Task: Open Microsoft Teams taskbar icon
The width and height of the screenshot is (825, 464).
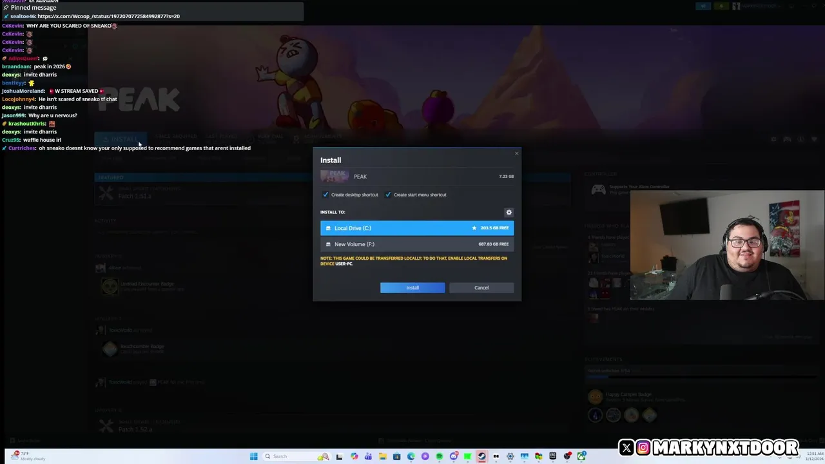Action: pyautogui.click(x=368, y=456)
